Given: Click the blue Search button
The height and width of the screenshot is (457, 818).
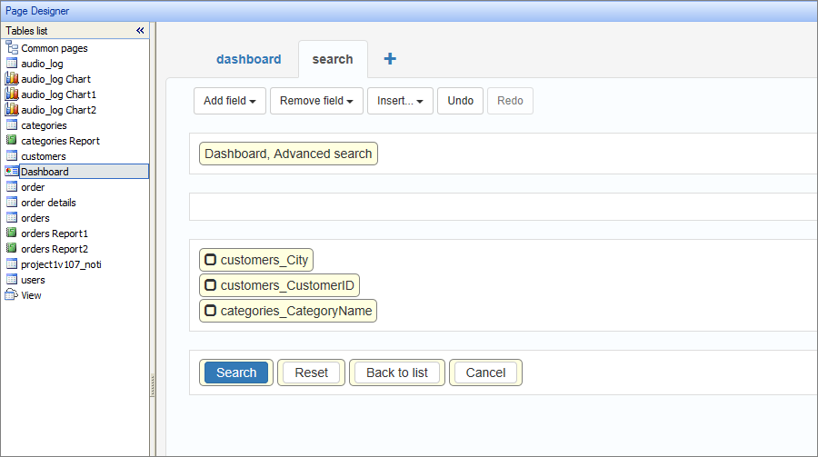Looking at the screenshot, I should (x=236, y=373).
